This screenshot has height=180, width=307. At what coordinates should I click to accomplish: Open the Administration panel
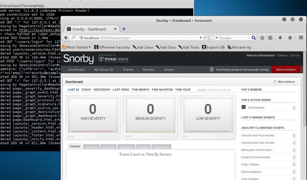286,69
